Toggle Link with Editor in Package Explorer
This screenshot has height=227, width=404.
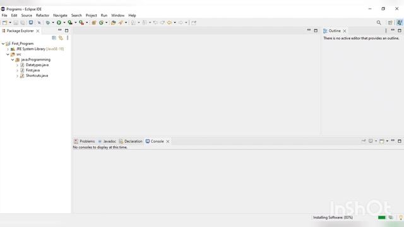coord(61,38)
